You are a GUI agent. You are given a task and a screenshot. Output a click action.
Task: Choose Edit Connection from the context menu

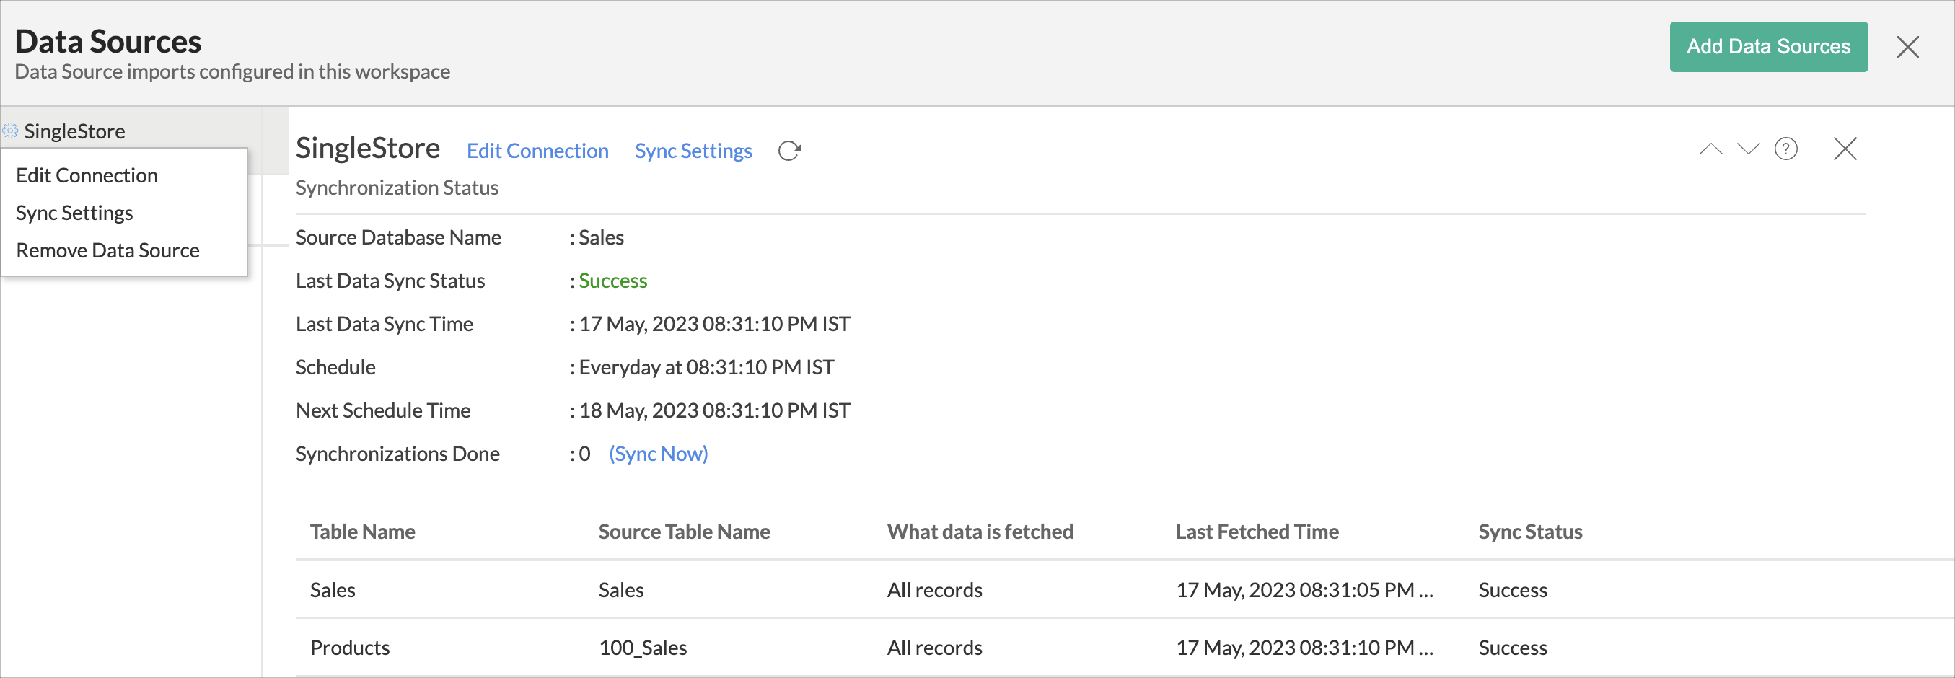[x=87, y=175]
